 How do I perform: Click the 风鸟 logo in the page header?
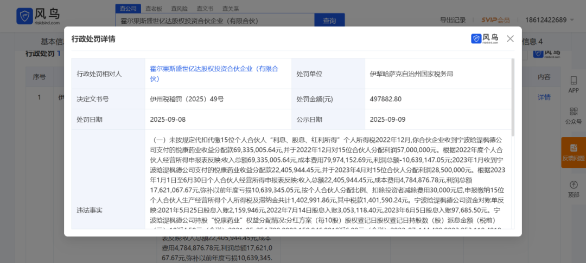pyautogui.click(x=38, y=16)
